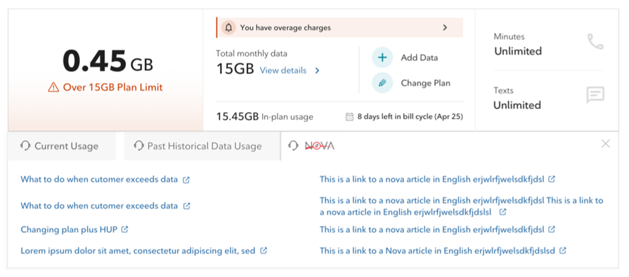Image resolution: width=629 pixels, height=277 pixels.
Task: Open the Changing plan plus HUP article
Action: click(x=69, y=230)
